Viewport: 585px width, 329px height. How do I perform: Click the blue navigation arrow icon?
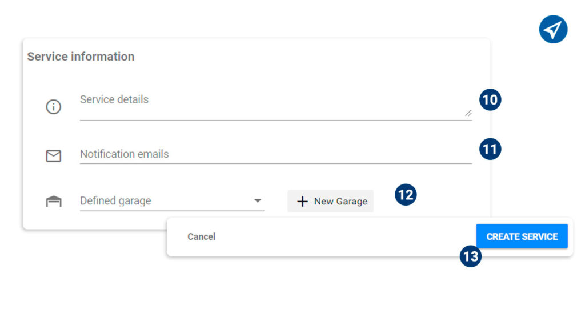point(553,29)
